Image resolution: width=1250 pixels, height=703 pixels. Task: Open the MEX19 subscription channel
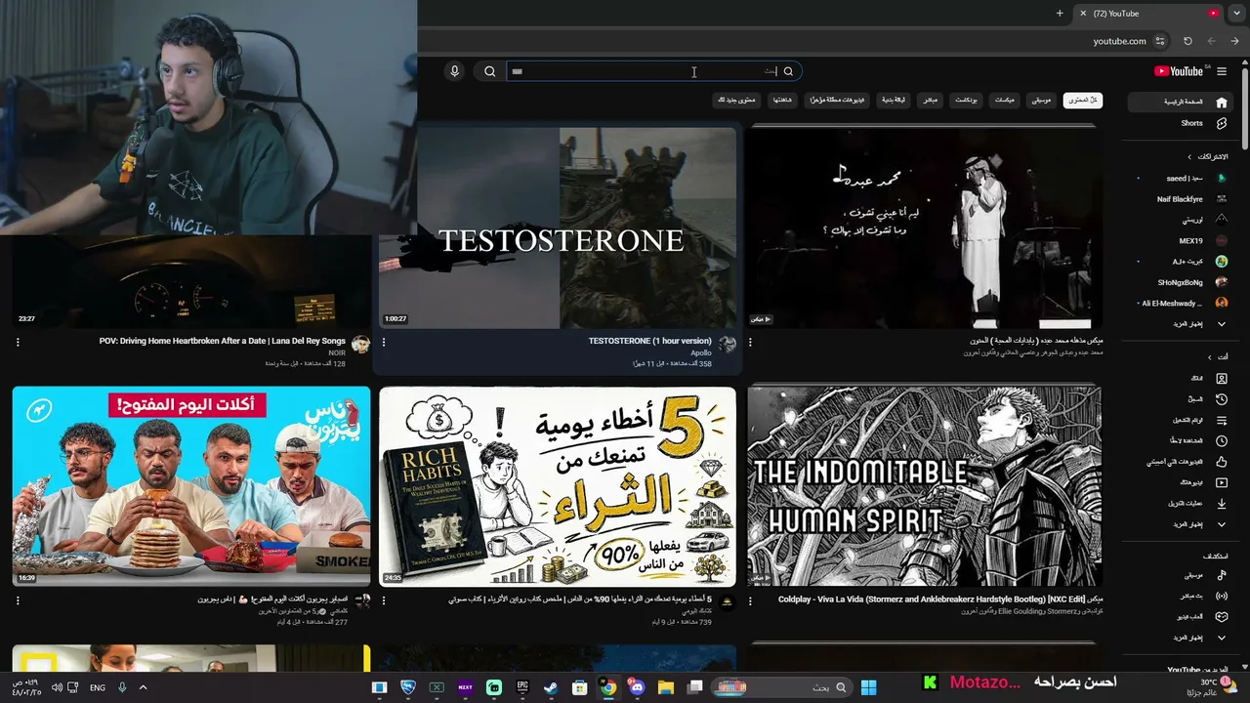coord(1182,240)
